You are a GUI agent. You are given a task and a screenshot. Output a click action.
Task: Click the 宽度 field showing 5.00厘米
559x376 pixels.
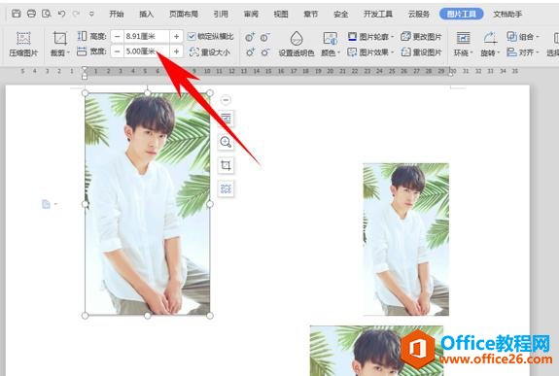pyautogui.click(x=146, y=51)
